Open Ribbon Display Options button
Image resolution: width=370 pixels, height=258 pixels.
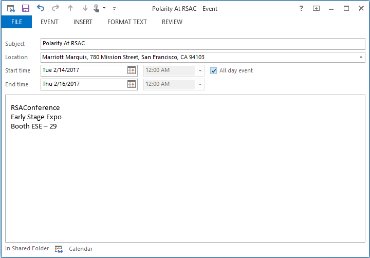316,8
